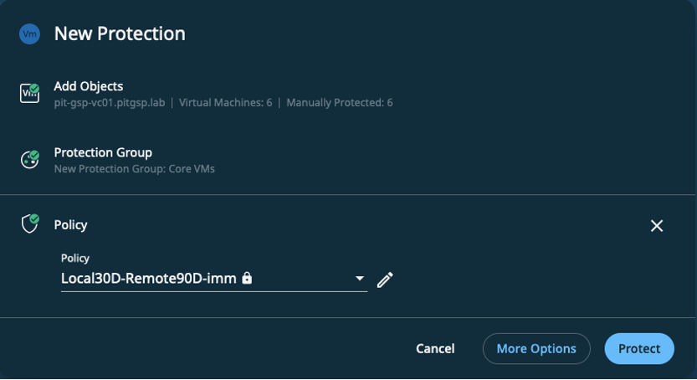Expand the Protection Group step
Viewport: 697px width, 380px height.
click(x=103, y=152)
